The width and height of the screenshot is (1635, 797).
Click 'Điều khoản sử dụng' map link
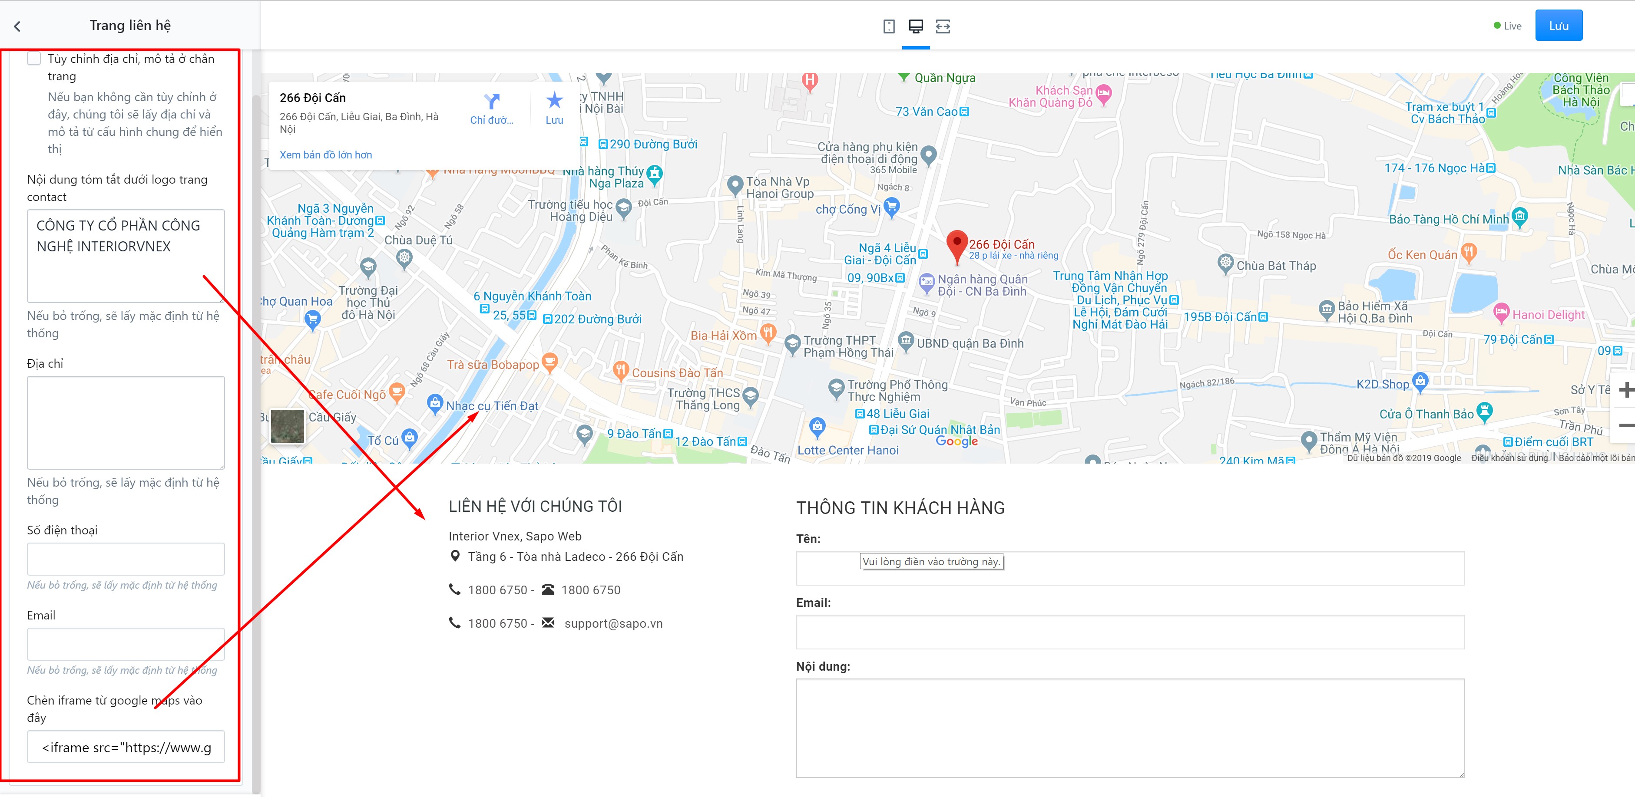point(1509,458)
